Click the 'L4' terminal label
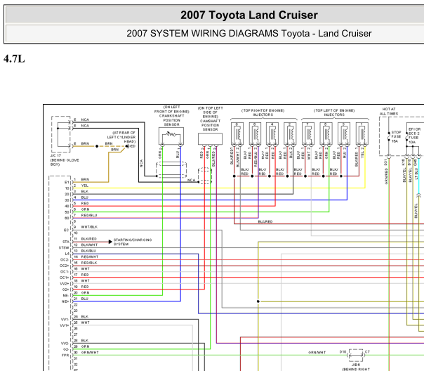This screenshot has height=371, width=424. coord(67,254)
